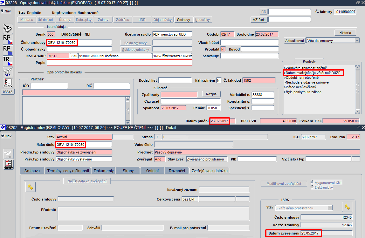Click the Historie button
Screen dimensions: 365x238
pos(345,33)
